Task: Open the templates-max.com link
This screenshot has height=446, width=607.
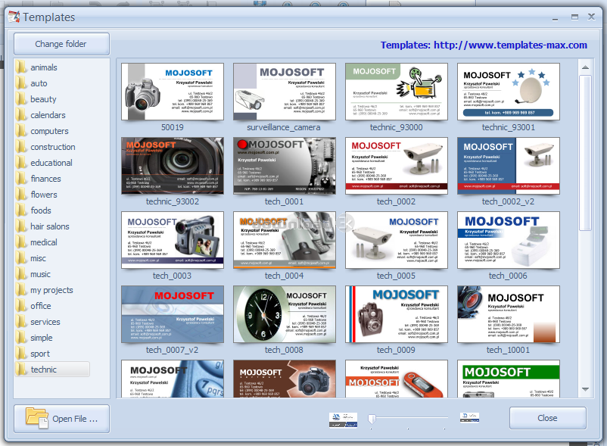Action: (484, 45)
